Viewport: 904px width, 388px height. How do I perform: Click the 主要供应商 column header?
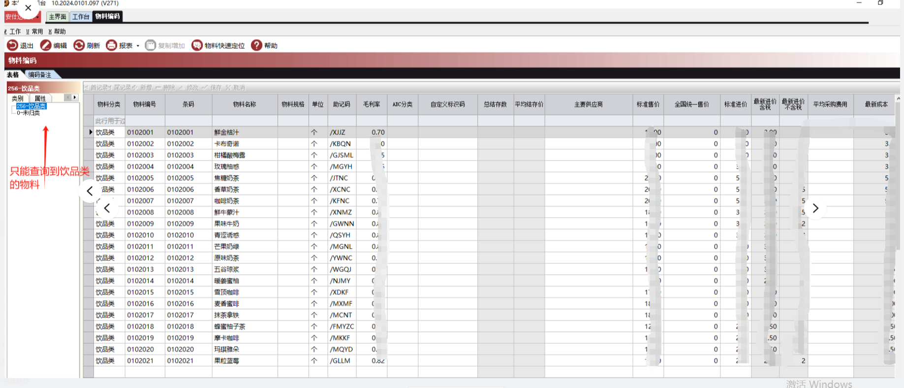point(589,104)
